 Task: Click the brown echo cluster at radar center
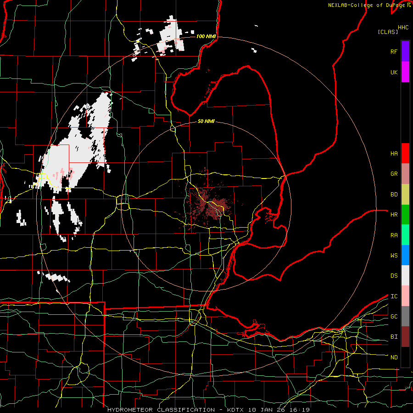click(208, 205)
